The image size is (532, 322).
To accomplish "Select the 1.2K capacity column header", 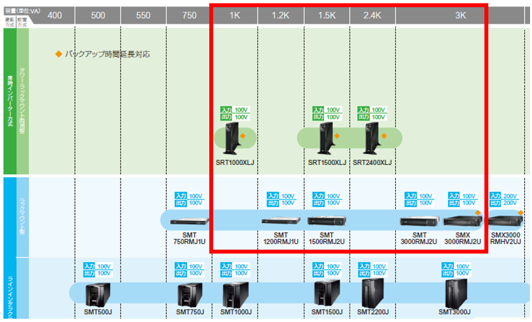I will pyautogui.click(x=280, y=15).
